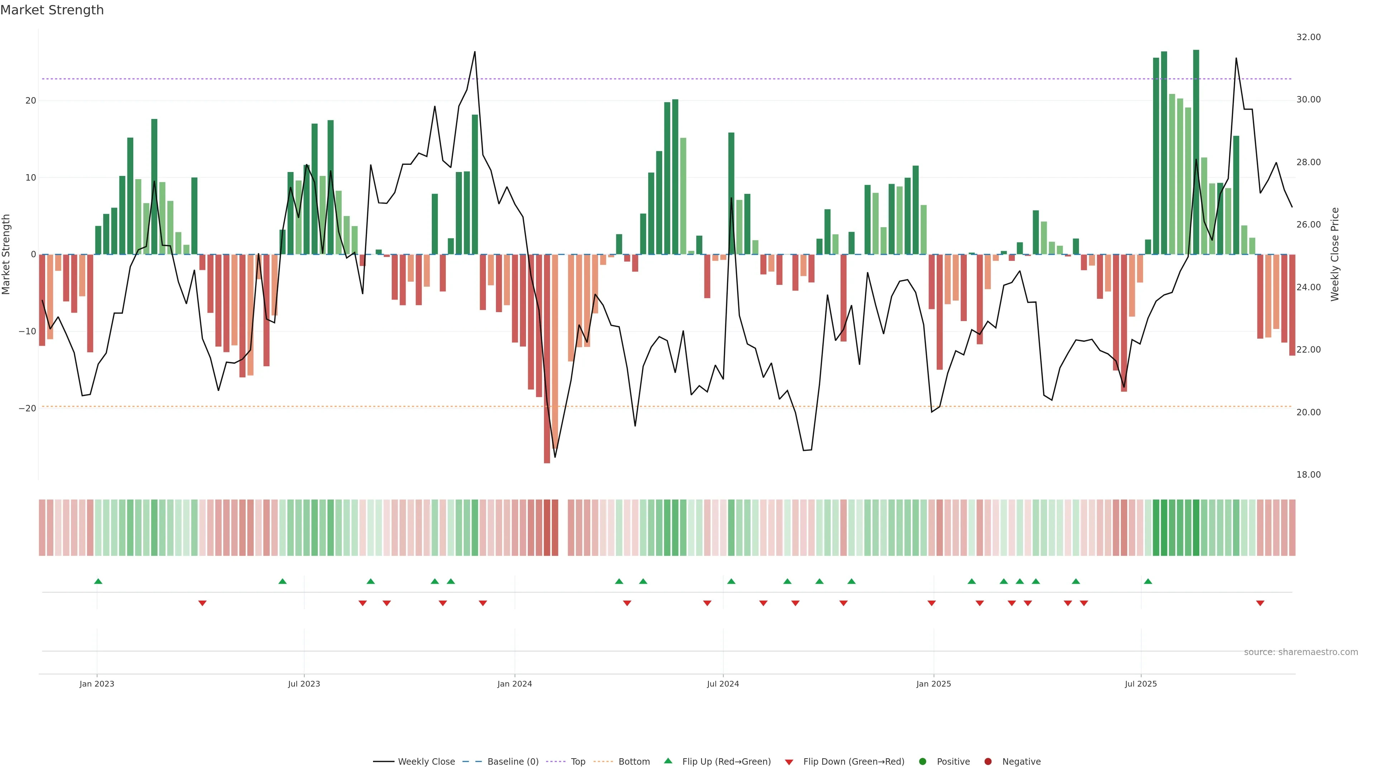Click the Market Strength chart title
Screen dimensions: 1376x774
point(52,10)
